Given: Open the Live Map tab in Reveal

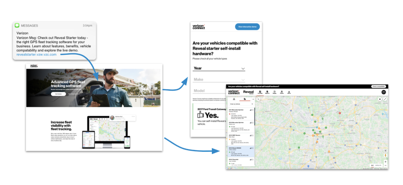Looking at the screenshot, I should (260, 92).
